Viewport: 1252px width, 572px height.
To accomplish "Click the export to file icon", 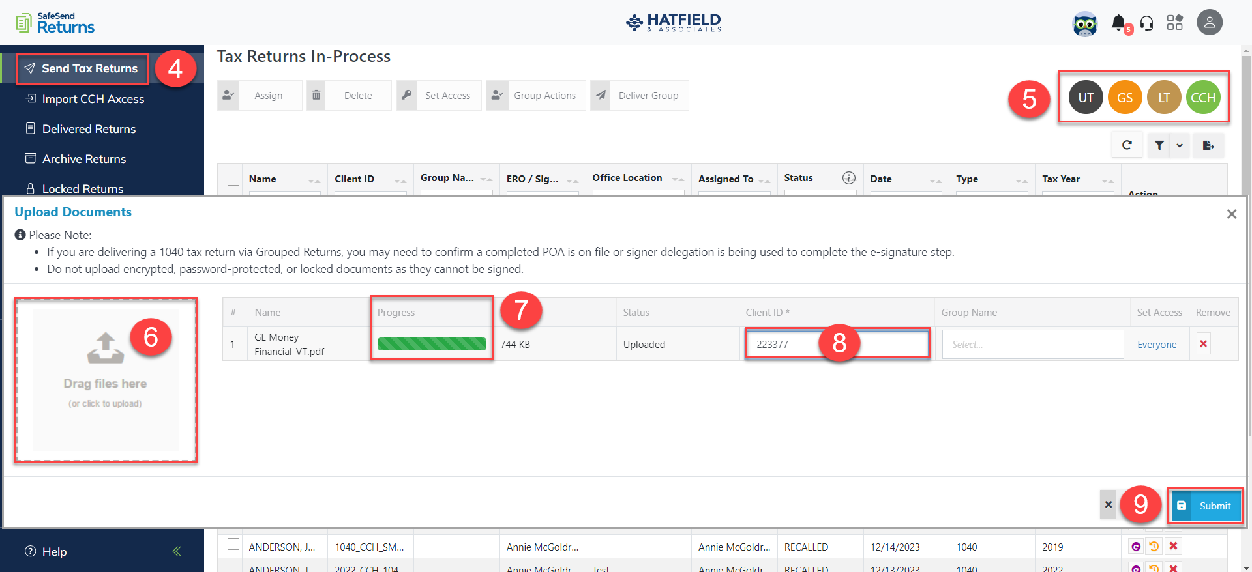I will coord(1208,145).
